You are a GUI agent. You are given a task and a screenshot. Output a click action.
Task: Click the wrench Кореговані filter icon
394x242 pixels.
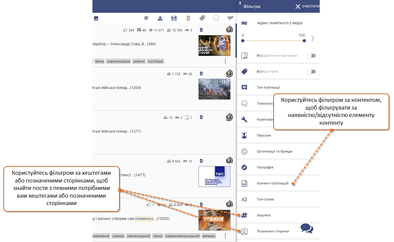(244, 120)
